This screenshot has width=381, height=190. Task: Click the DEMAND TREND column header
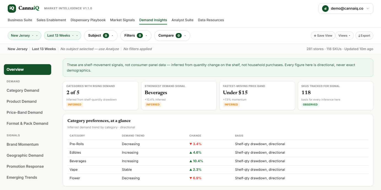point(133,136)
